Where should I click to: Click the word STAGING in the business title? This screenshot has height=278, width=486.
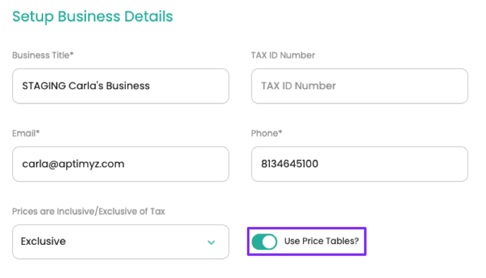44,86
